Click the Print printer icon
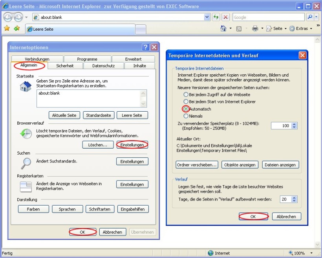The height and width of the screenshot is (258, 322). (x=255, y=28)
